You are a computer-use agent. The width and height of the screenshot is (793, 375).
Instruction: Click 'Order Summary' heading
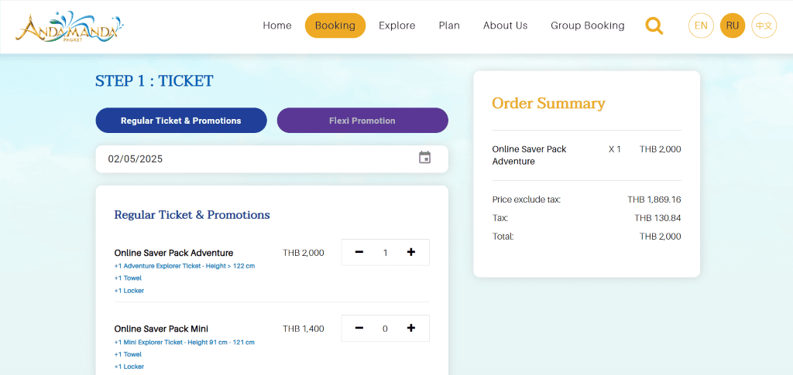tap(548, 104)
